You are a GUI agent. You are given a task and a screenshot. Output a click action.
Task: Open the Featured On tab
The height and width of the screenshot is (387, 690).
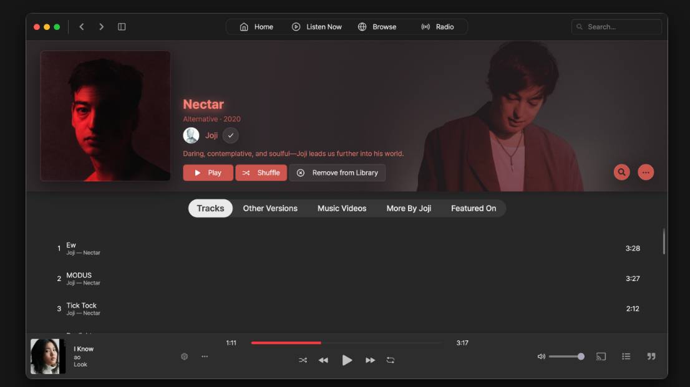point(474,208)
